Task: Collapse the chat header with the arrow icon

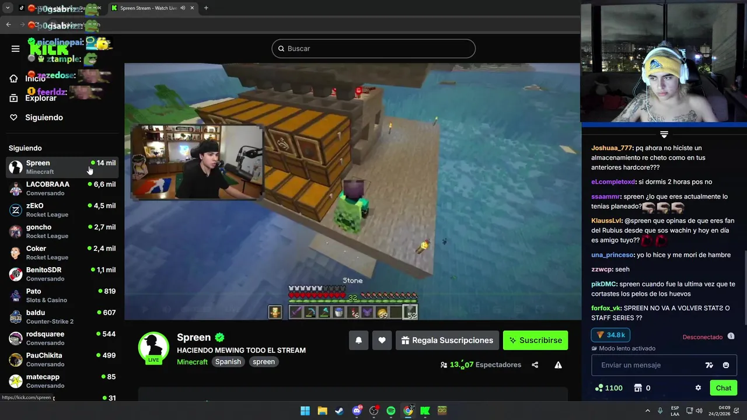Action: [x=664, y=134]
